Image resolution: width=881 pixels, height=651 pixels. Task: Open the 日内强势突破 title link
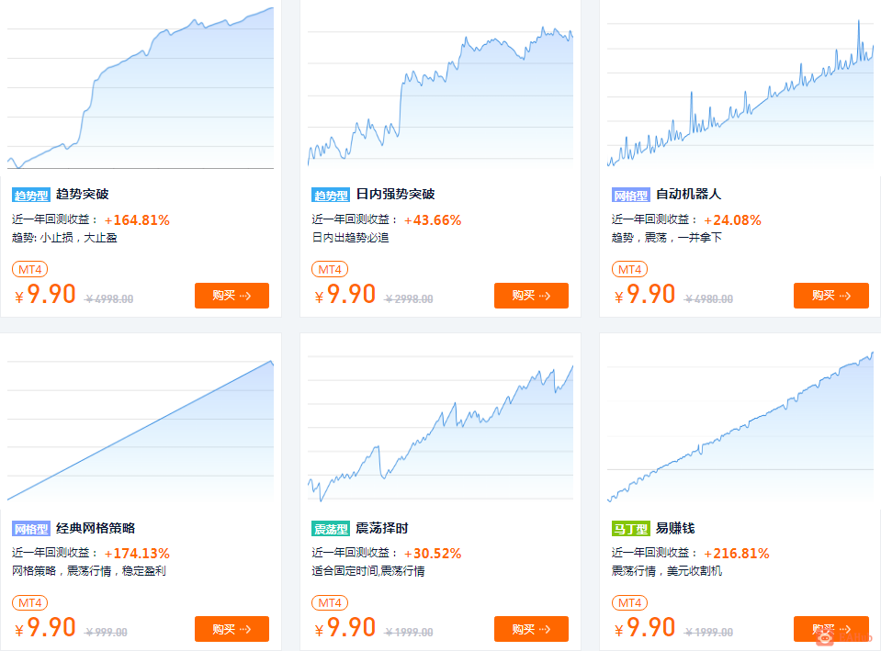tap(396, 195)
